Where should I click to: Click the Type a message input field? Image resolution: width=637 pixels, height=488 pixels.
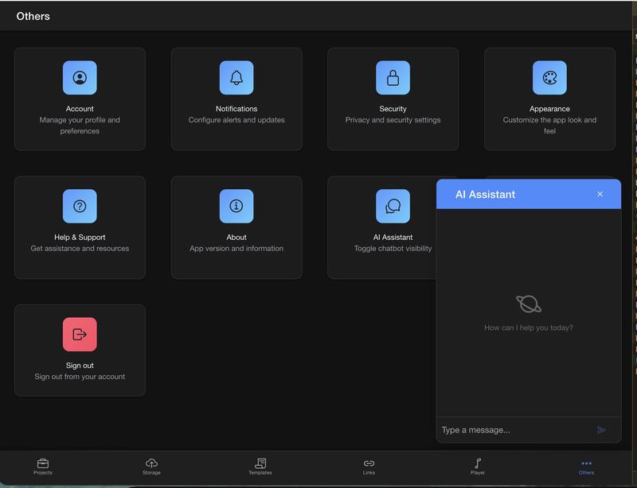point(510,428)
